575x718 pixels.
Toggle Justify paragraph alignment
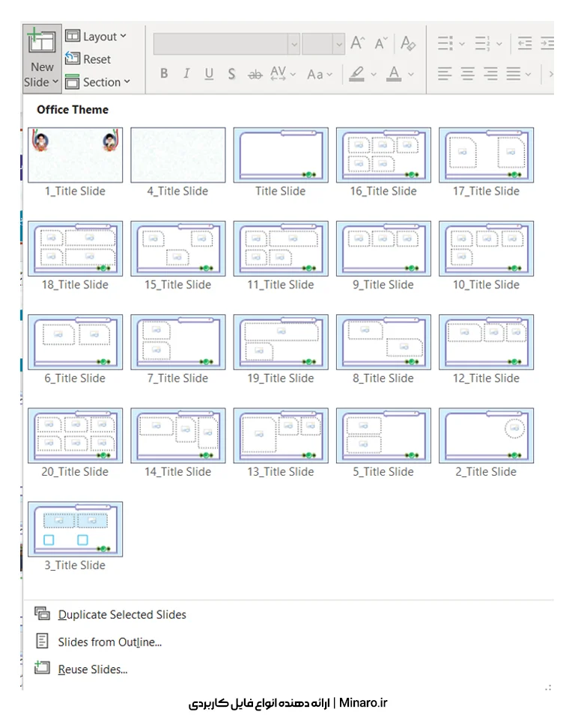(514, 74)
